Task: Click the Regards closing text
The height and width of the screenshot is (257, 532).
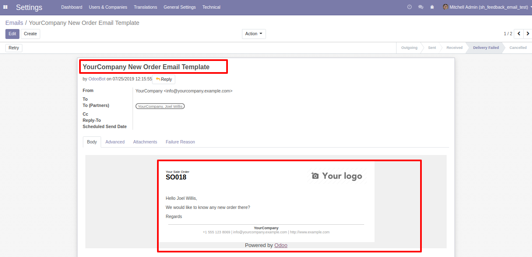Action: pos(174,217)
